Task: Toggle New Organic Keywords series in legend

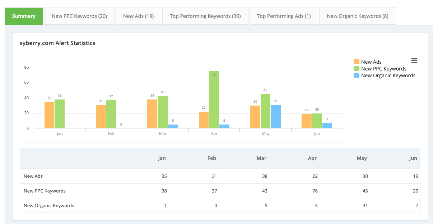Action: coord(388,76)
